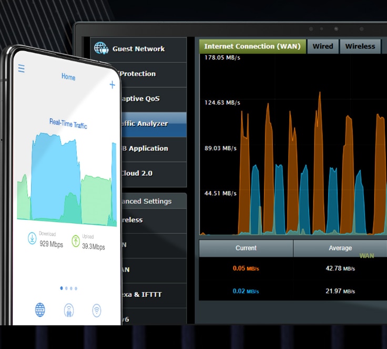Select Traffic Analyzer in sidebar
Screen dimensions: 387x349
click(154, 124)
